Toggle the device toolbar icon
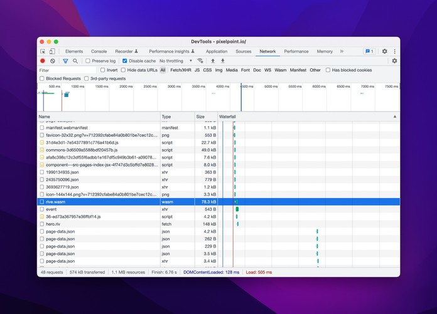The image size is (437, 314). click(x=52, y=51)
